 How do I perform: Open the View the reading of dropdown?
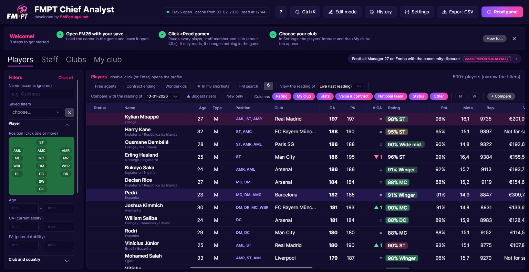tap(341, 86)
